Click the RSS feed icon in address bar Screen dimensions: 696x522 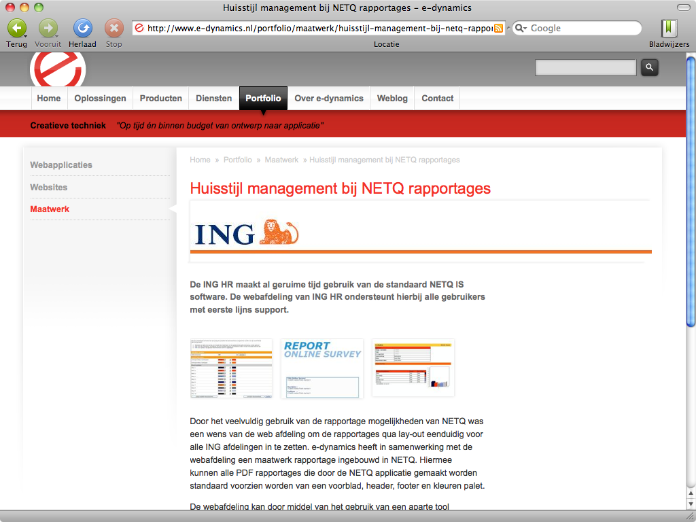coord(498,28)
